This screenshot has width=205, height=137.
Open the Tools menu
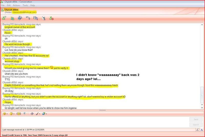(x=25, y=5)
